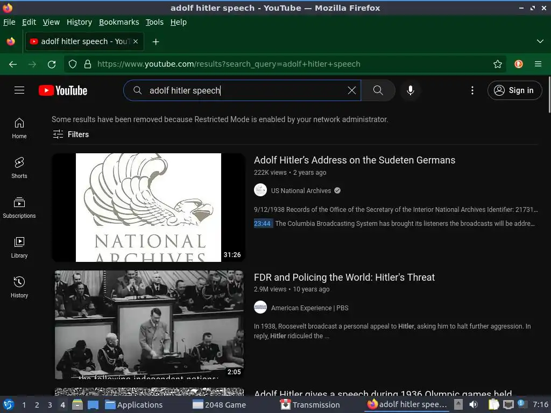Start voice search with the microphone icon

point(410,90)
